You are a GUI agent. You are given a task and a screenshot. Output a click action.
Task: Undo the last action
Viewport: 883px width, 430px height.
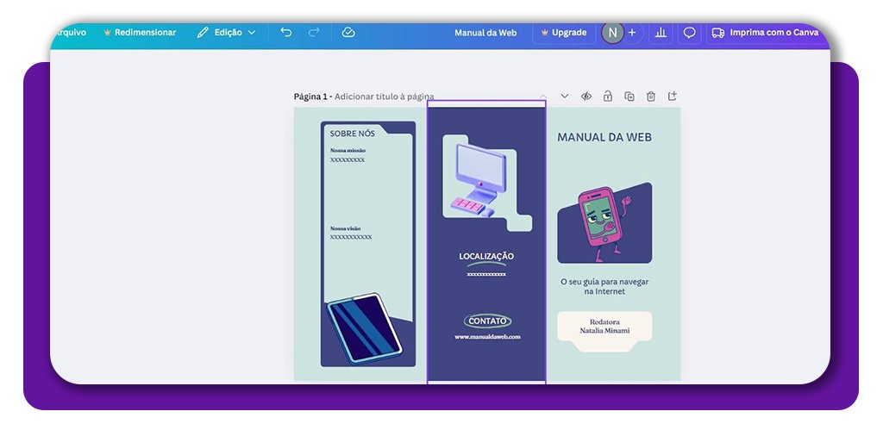pos(286,33)
